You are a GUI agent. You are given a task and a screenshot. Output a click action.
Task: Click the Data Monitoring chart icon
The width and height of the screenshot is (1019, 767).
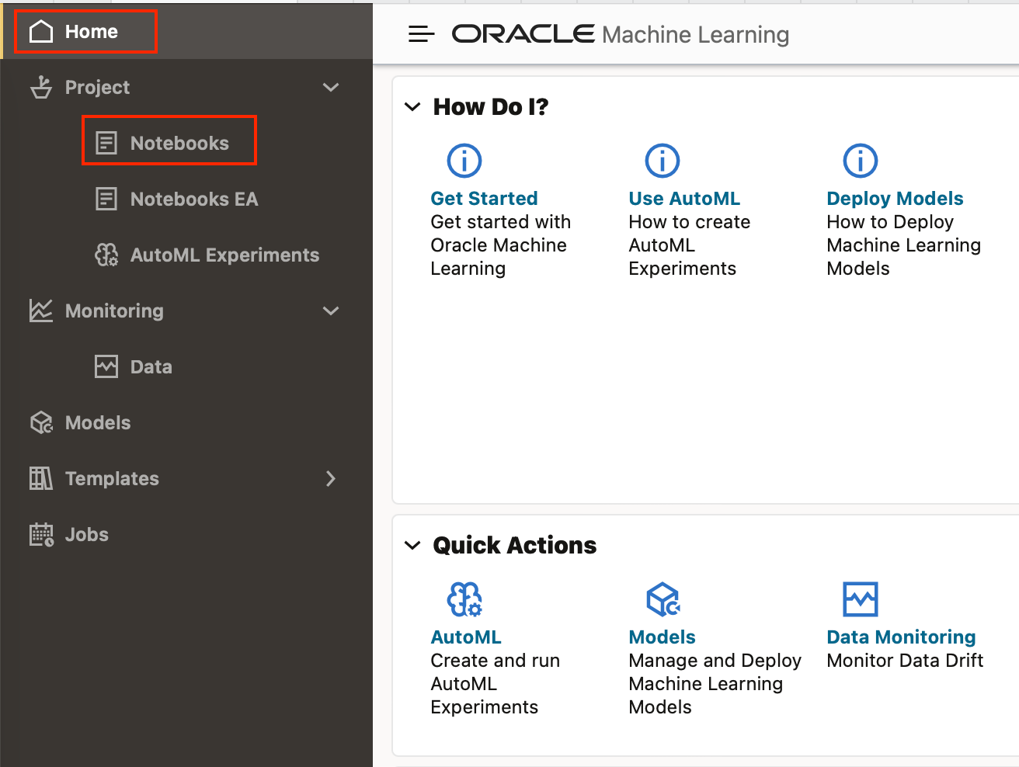[861, 599]
